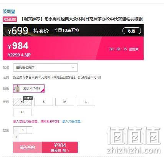Click the 收藏 favorite button
164x157 pixels.
point(132,31)
